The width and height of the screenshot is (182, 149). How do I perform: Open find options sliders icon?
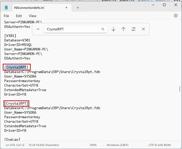pos(134,29)
